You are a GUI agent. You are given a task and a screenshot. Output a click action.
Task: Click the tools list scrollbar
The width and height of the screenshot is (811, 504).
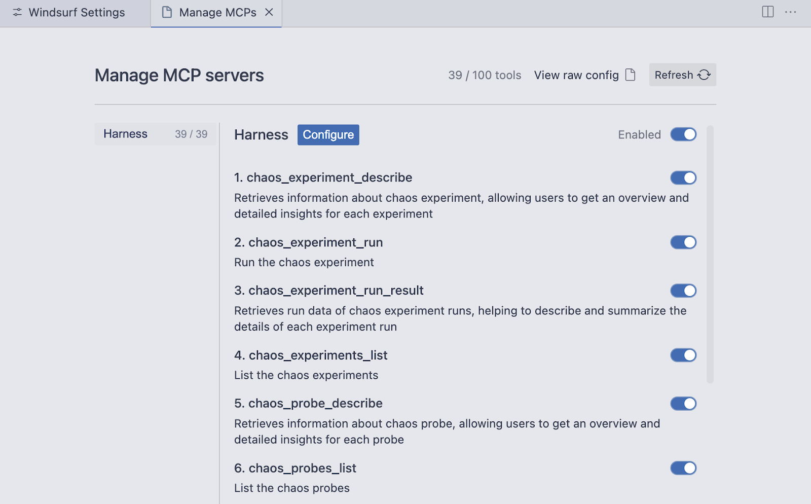[x=710, y=254]
